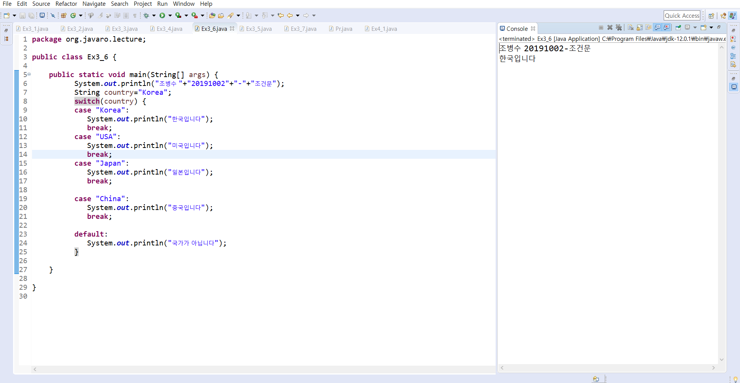The height and width of the screenshot is (383, 740).
Task: Switch to the Ex3_4.java editor tab
Action: [x=166, y=29]
